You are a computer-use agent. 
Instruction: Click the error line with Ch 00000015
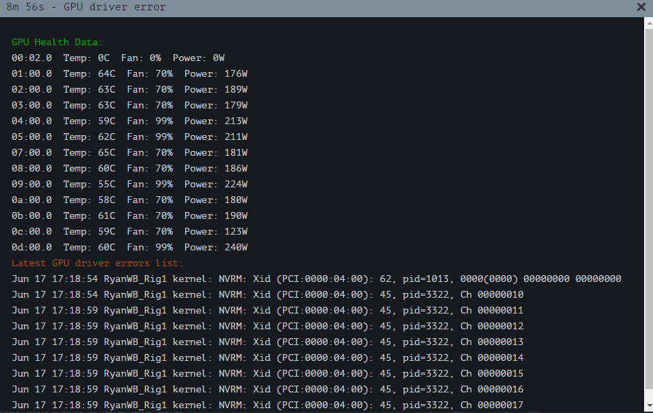[x=267, y=373]
